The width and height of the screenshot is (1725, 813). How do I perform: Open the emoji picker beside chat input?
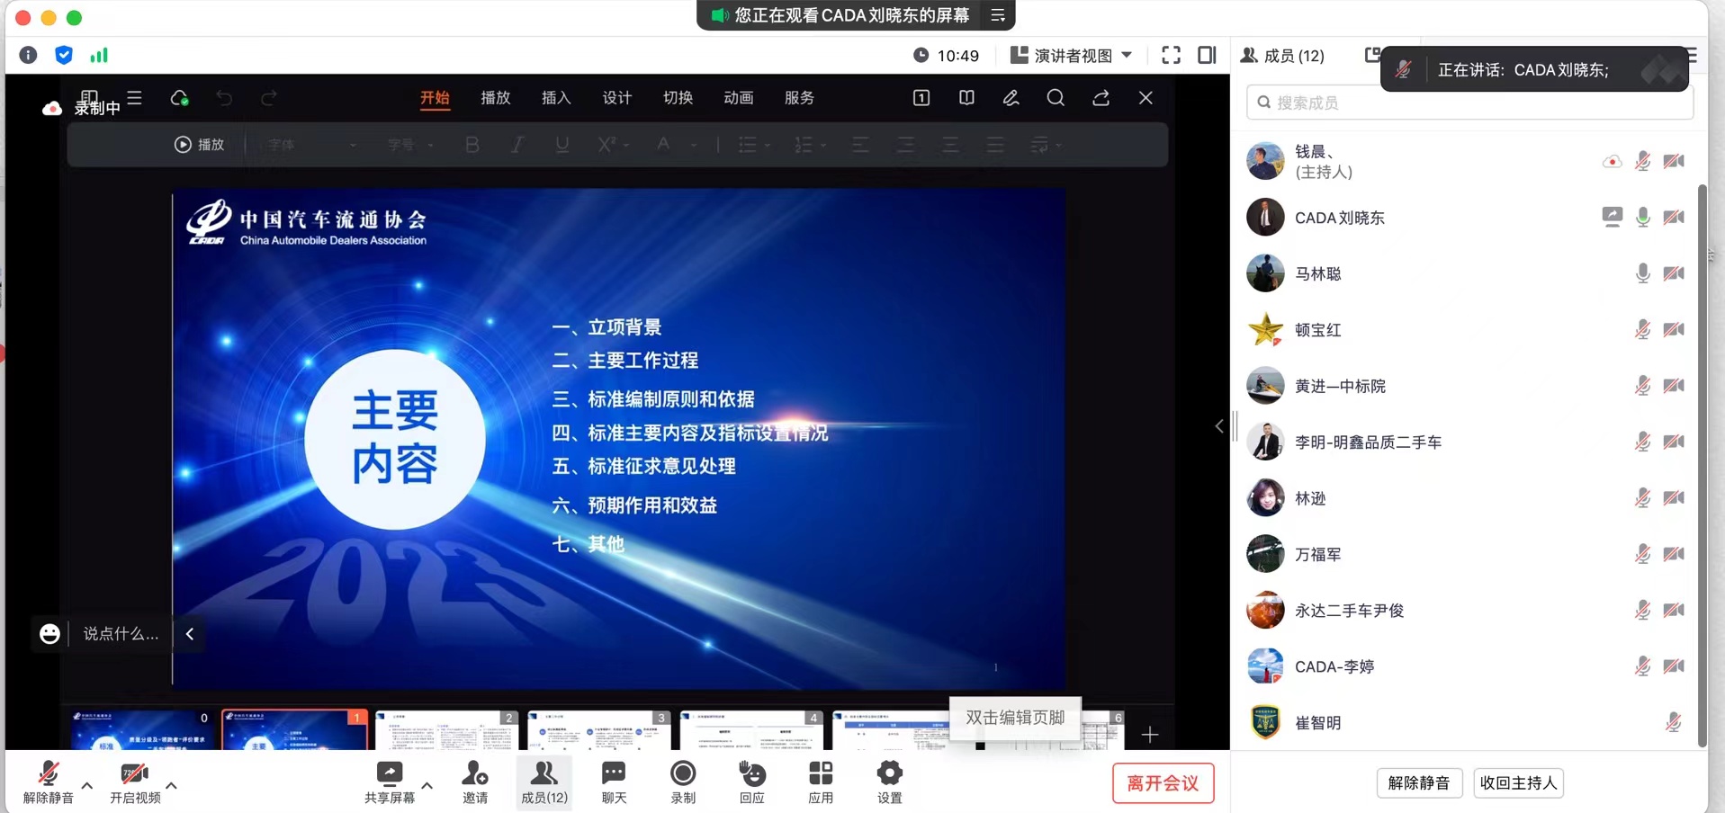(49, 634)
